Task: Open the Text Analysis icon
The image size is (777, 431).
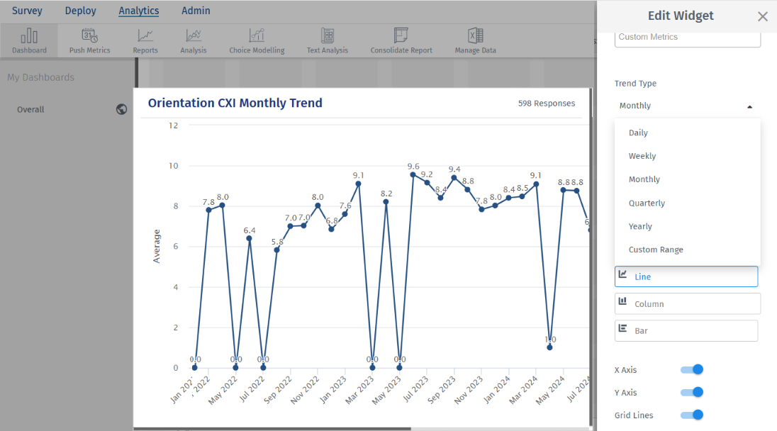Action: [x=328, y=36]
